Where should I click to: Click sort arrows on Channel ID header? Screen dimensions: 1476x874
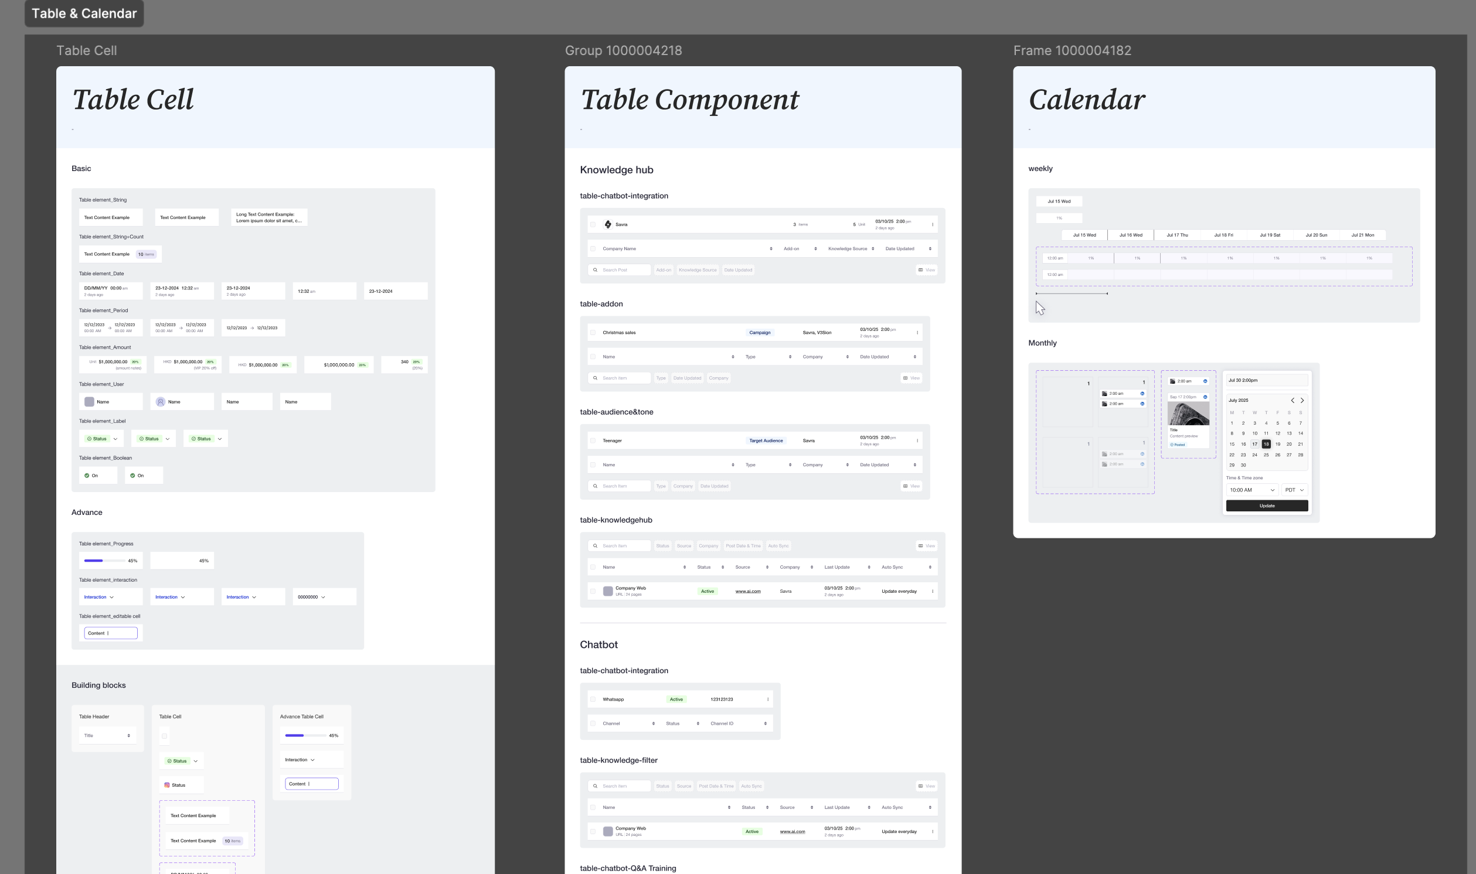[766, 724]
